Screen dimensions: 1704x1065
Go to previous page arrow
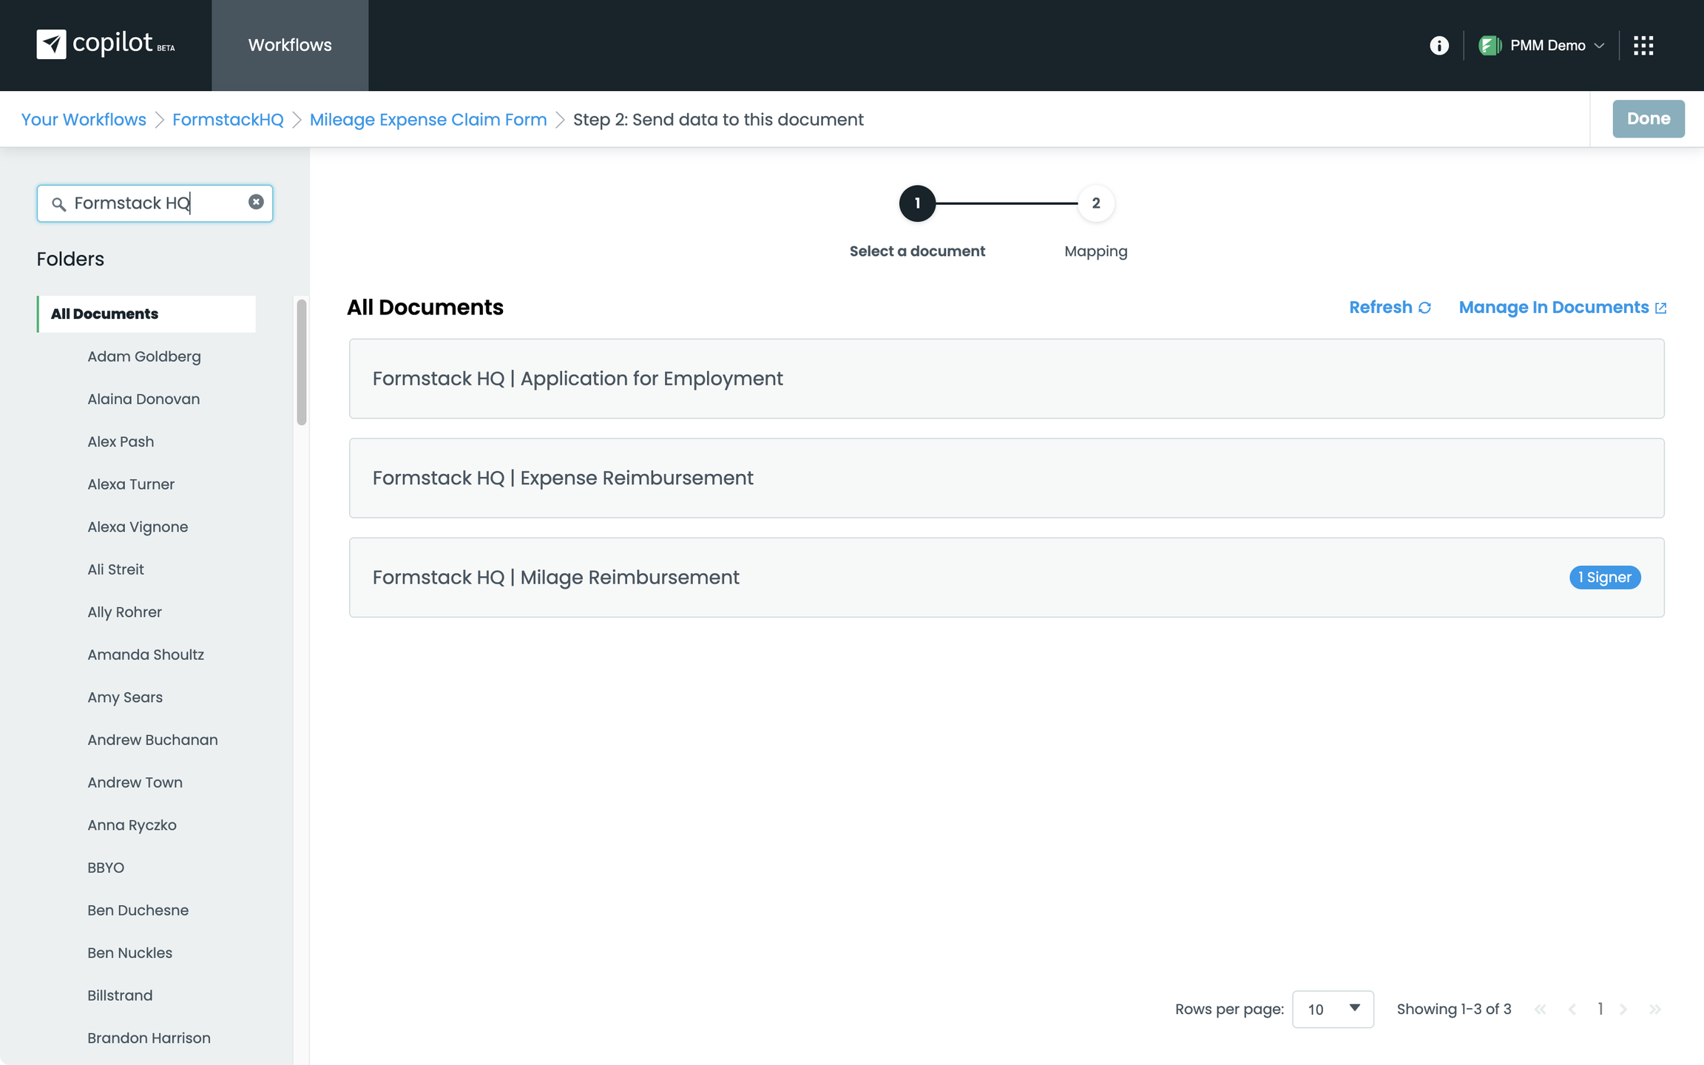pos(1572,1009)
